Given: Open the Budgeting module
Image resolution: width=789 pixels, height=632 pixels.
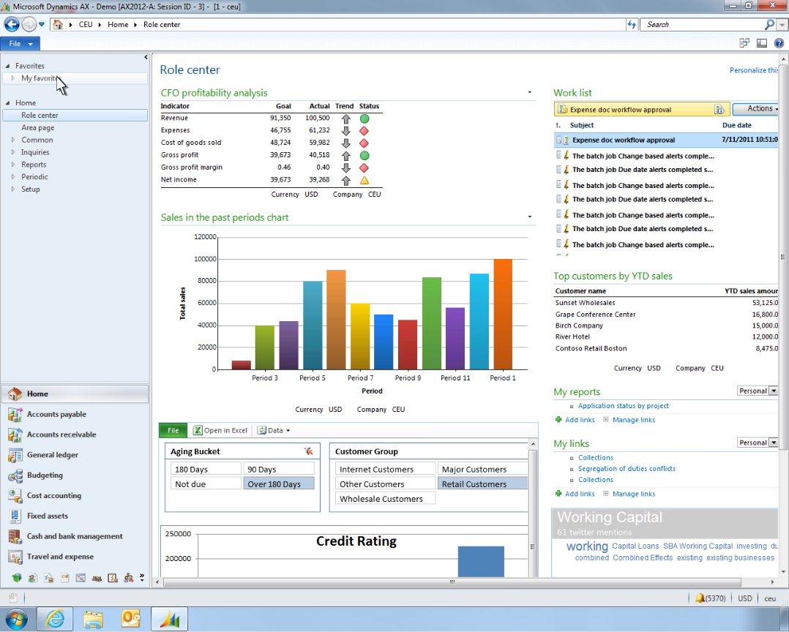Looking at the screenshot, I should pos(45,475).
